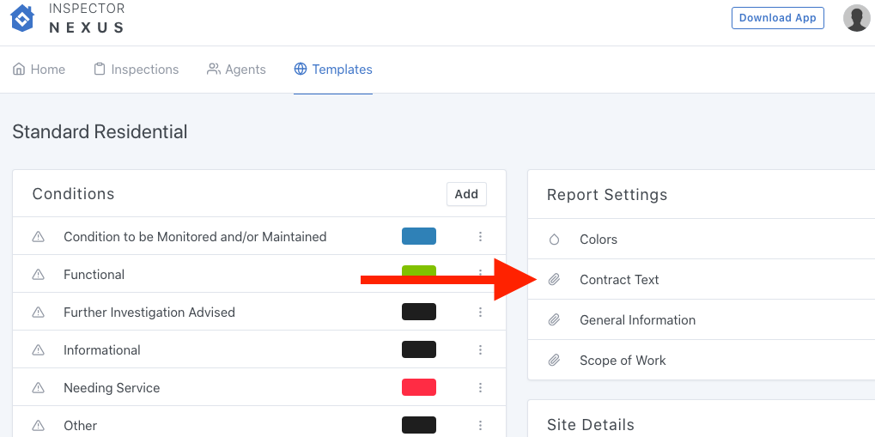
Task: Click the paperclip icon beside General Information
Action: pyautogui.click(x=554, y=320)
